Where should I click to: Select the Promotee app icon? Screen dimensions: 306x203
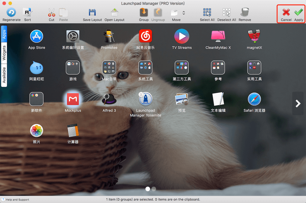(109, 36)
